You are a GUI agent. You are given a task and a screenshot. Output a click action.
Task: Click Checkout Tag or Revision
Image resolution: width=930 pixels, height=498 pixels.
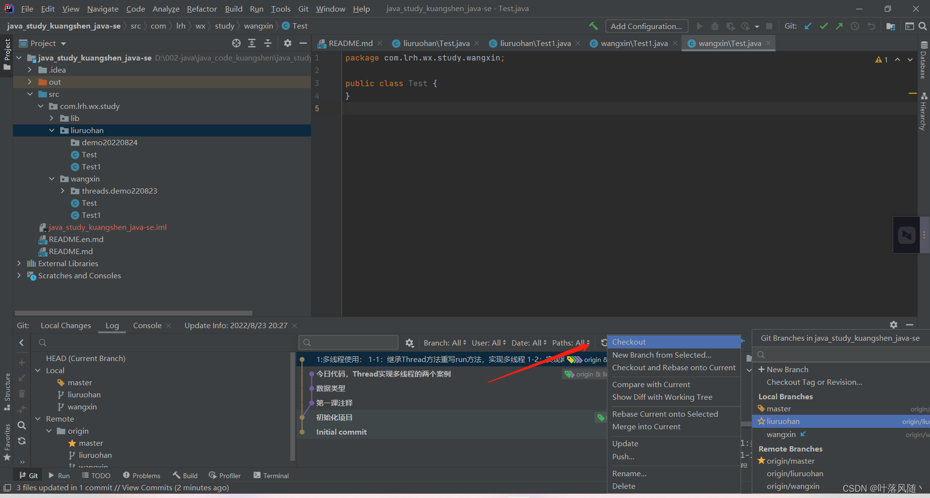click(814, 382)
